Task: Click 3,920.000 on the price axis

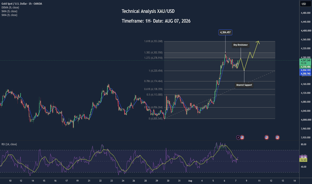Action: pos(306,137)
